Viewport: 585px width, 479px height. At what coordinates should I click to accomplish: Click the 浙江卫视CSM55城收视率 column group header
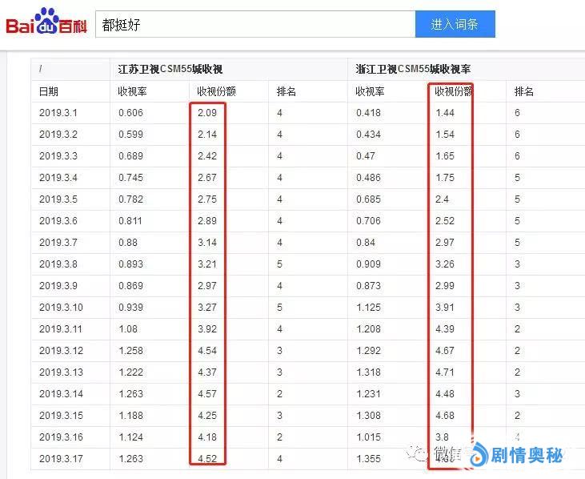pyautogui.click(x=413, y=70)
